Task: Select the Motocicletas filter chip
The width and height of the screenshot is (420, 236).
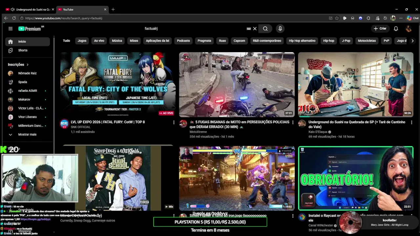Action: (367, 41)
